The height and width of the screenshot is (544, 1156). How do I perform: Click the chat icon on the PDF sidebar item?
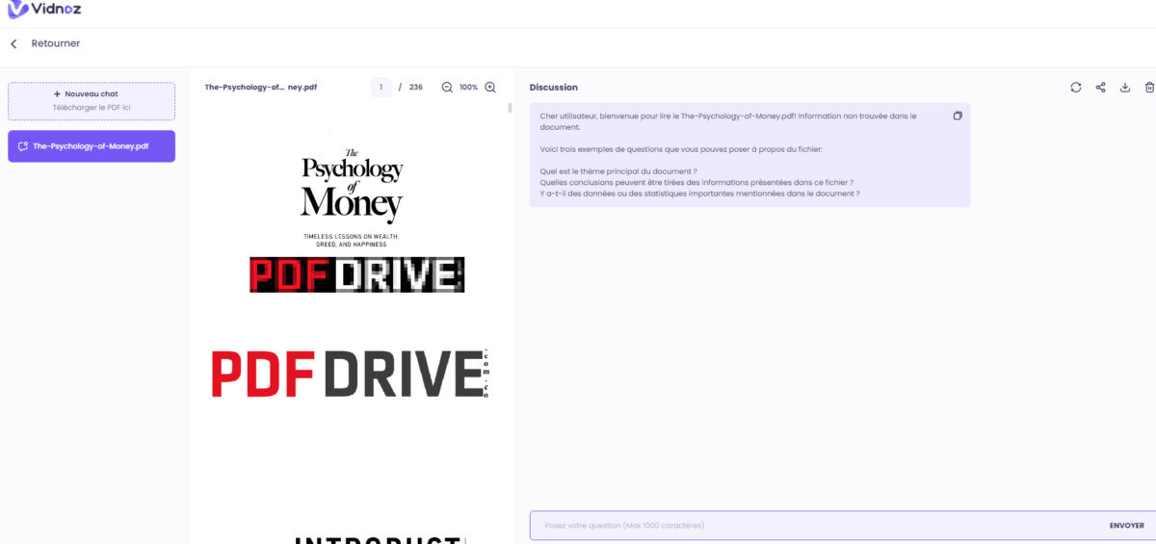pyautogui.click(x=22, y=146)
